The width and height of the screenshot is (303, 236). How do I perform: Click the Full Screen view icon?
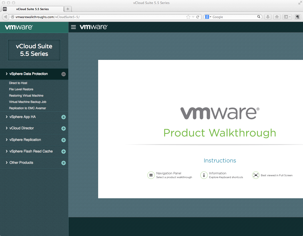click(x=256, y=175)
